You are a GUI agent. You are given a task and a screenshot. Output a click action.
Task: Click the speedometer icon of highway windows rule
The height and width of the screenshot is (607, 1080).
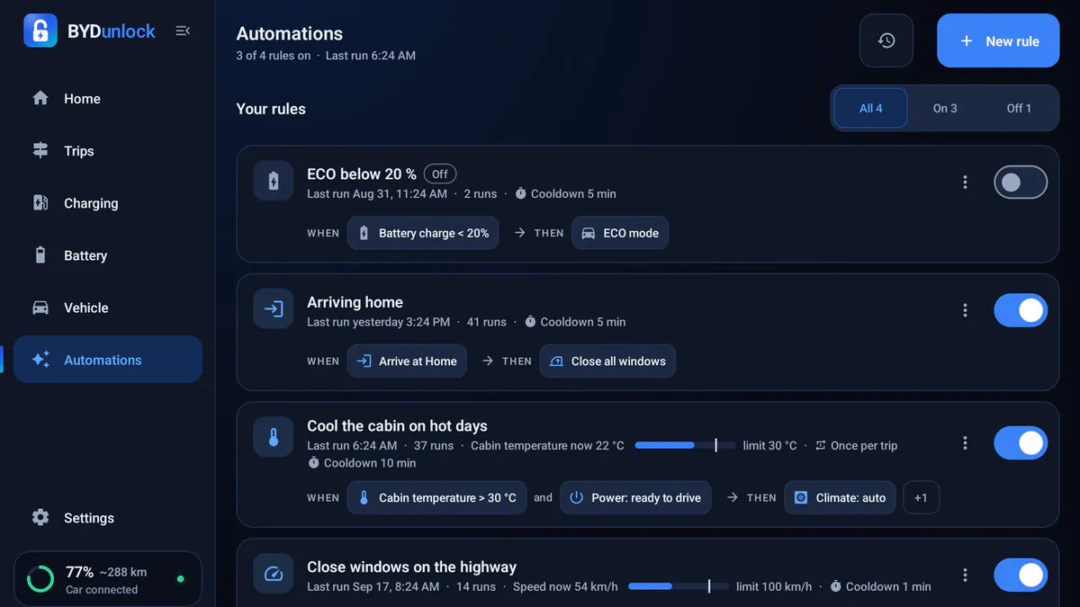point(274,574)
